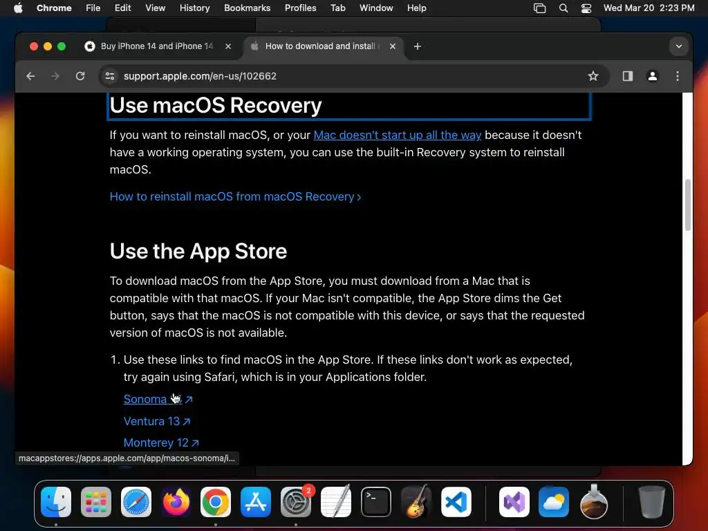The width and height of the screenshot is (708, 531).
Task: Open Spotlight search in the menu bar
Action: pos(563,8)
